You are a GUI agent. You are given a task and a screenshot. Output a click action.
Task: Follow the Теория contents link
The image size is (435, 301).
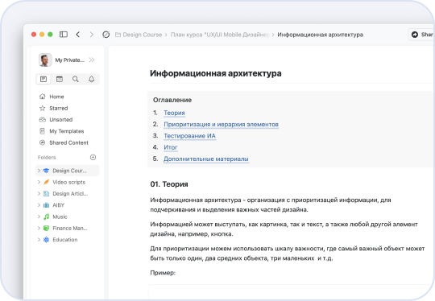(x=174, y=113)
